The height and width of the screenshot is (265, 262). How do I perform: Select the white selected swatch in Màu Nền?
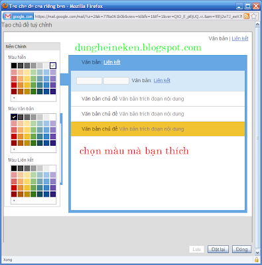53,66
